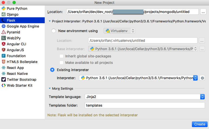Collapse the More Settings section
Image resolution: width=209 pixels, height=129 pixels.
tap(50, 88)
